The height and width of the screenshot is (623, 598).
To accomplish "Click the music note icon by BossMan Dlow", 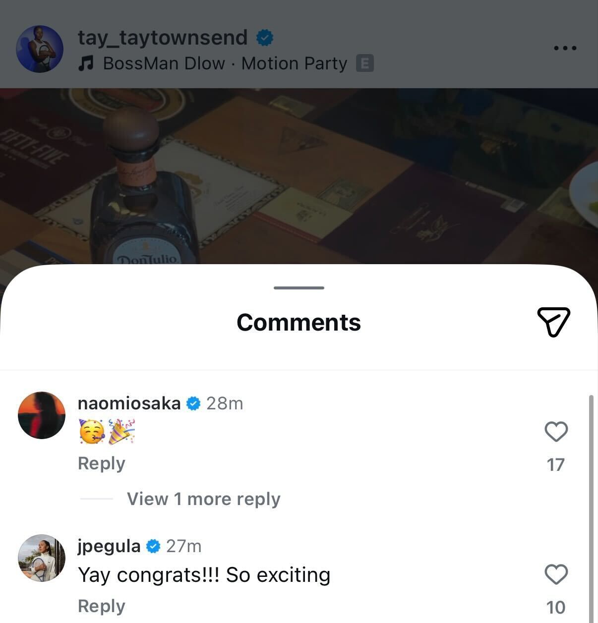I will click(87, 63).
